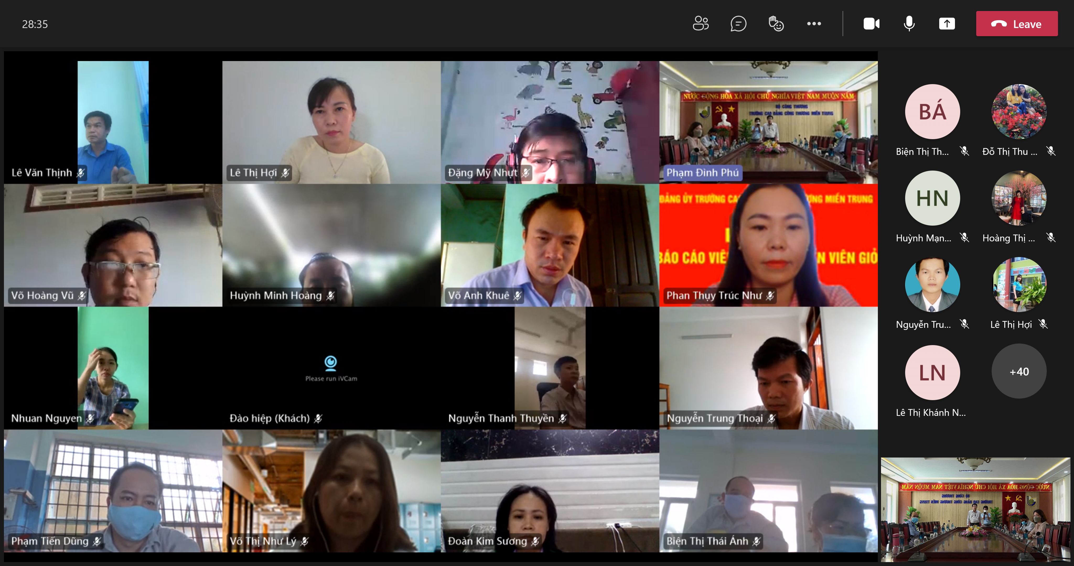Click Đỗ Thị Thu flower profile picture

[x=1019, y=112]
